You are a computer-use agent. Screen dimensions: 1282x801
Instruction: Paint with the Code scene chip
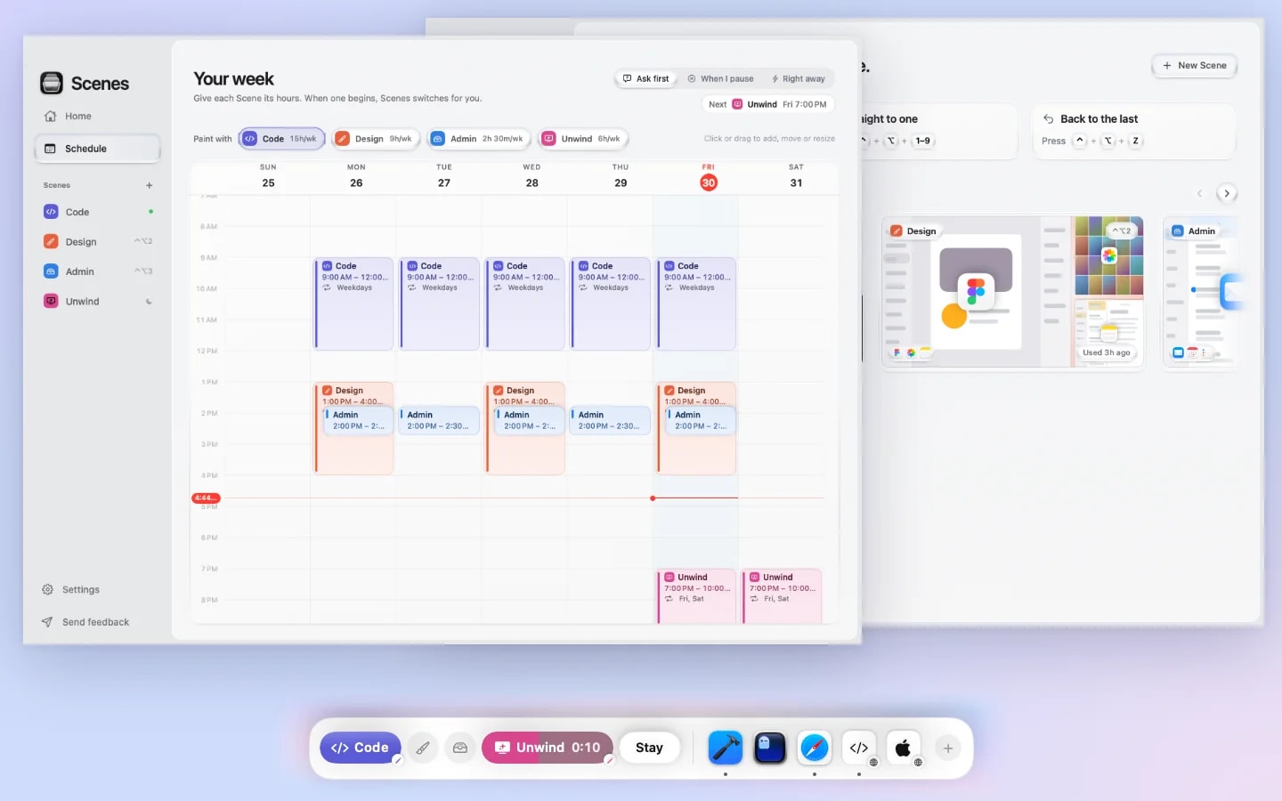tap(281, 139)
